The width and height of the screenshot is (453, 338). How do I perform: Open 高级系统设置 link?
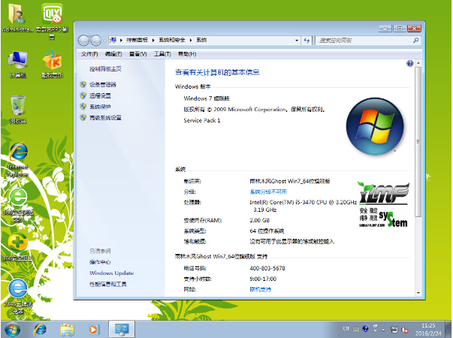click(105, 118)
